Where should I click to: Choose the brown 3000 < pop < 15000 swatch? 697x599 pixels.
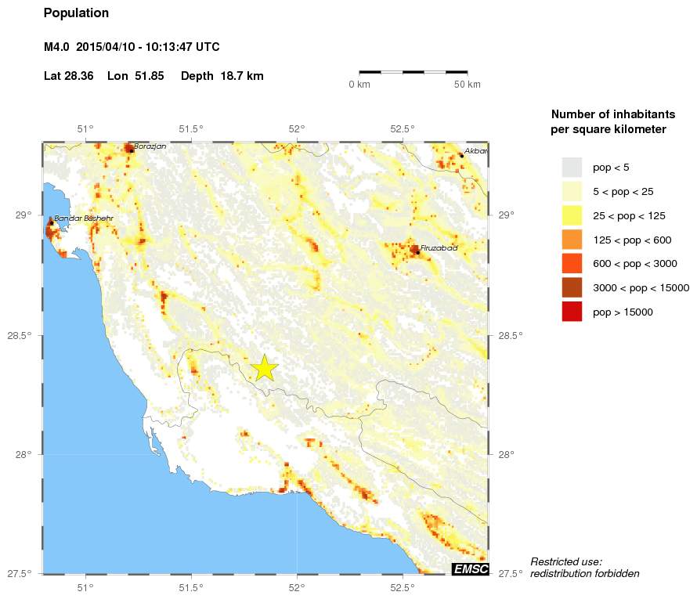[x=572, y=287]
